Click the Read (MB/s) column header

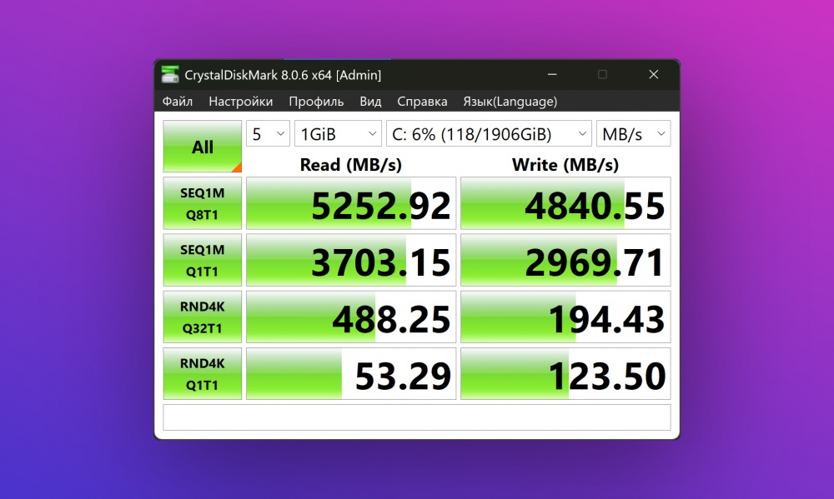351,165
